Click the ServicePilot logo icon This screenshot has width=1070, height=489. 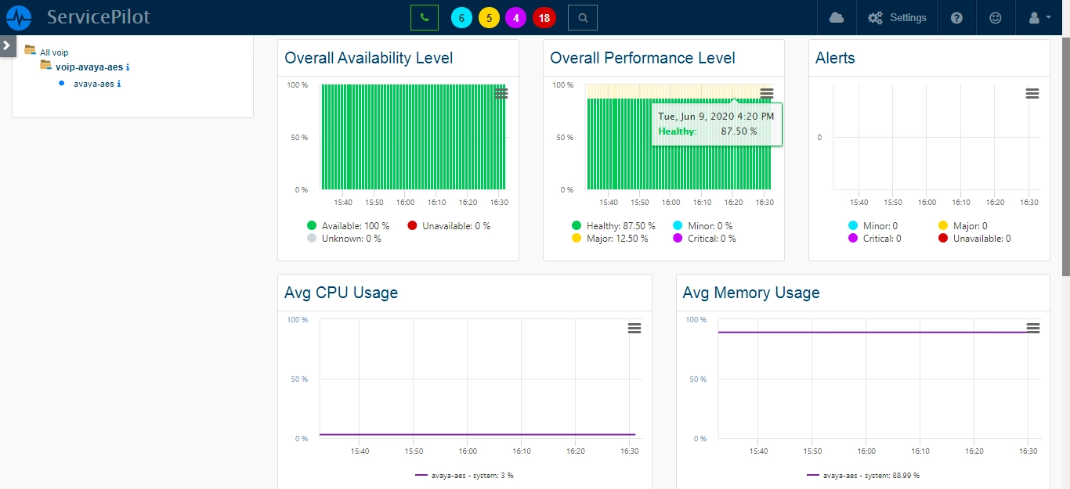point(19,17)
